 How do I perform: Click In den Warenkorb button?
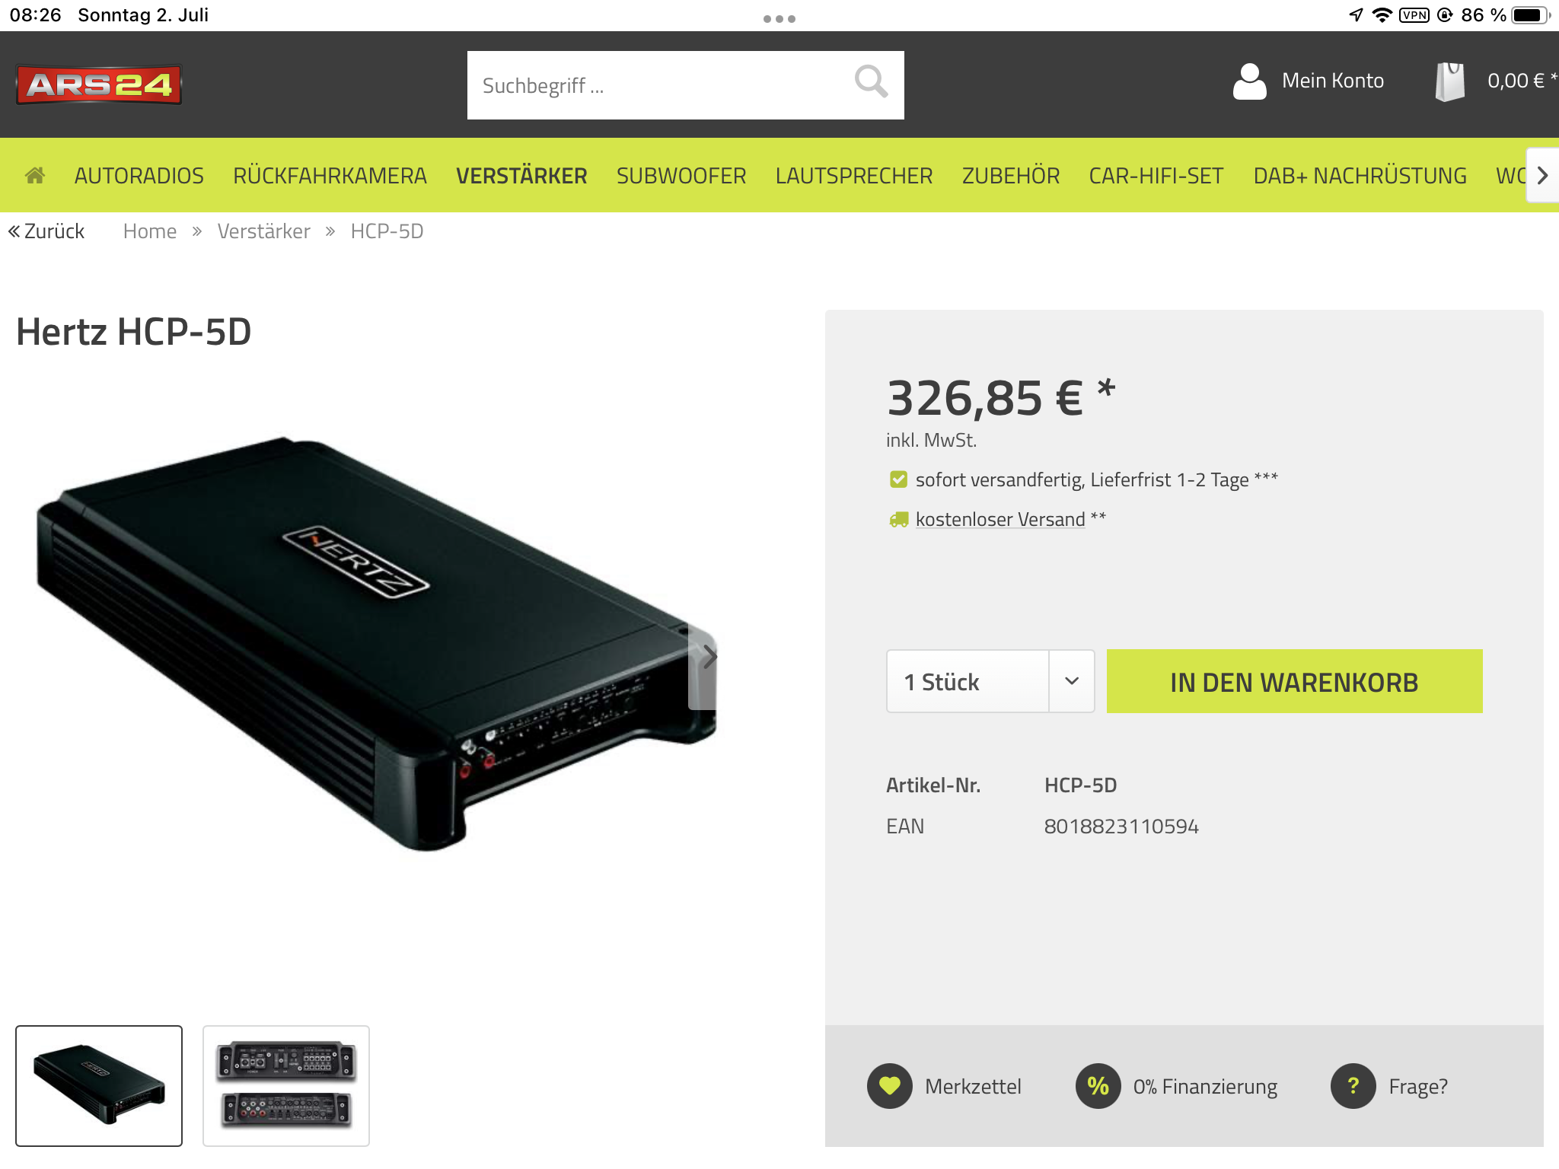[1294, 681]
